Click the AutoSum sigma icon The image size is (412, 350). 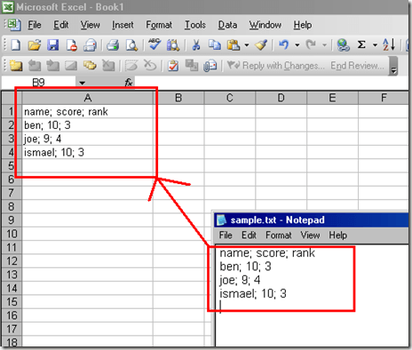point(361,45)
